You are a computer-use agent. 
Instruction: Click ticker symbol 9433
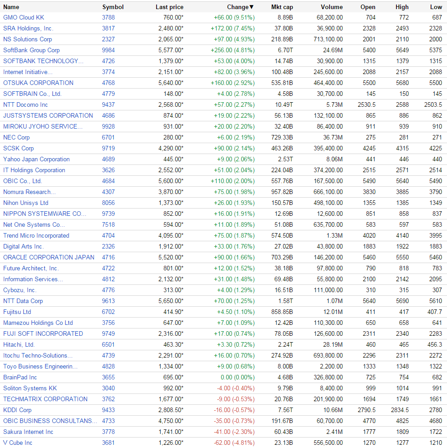(x=108, y=410)
